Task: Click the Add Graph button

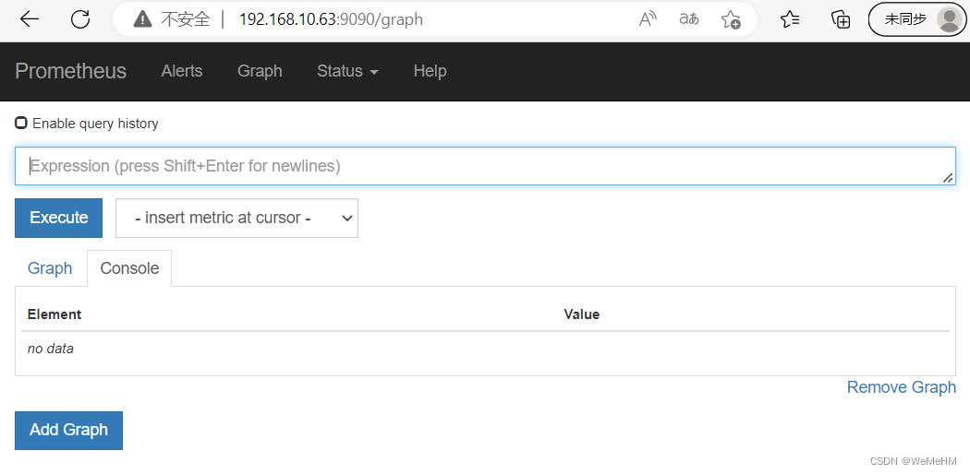Action: tap(68, 430)
